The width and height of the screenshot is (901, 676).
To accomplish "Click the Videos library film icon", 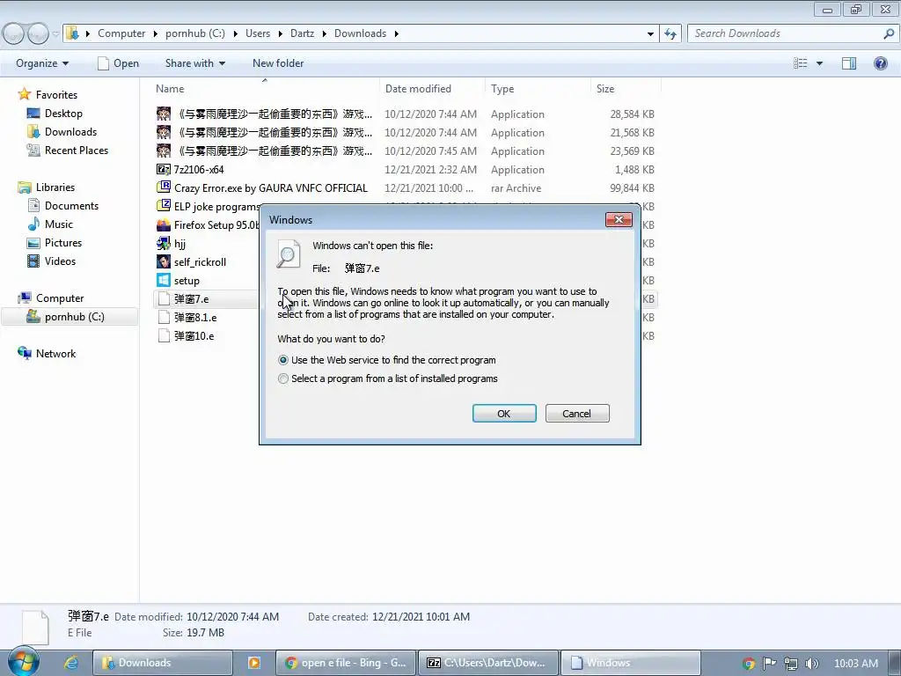I will (33, 261).
